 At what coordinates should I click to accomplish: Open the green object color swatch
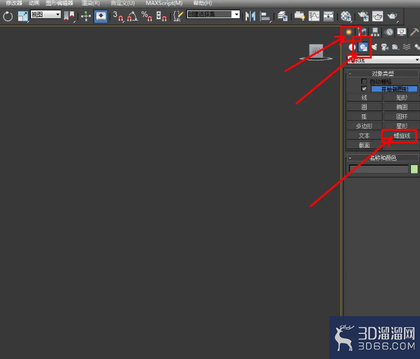(x=414, y=169)
